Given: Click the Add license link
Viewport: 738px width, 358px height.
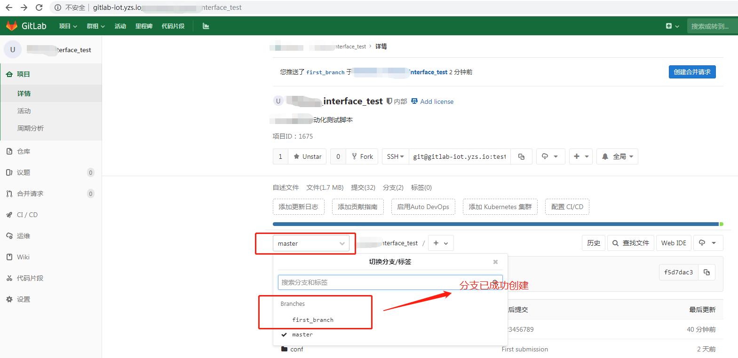Looking at the screenshot, I should pos(436,101).
